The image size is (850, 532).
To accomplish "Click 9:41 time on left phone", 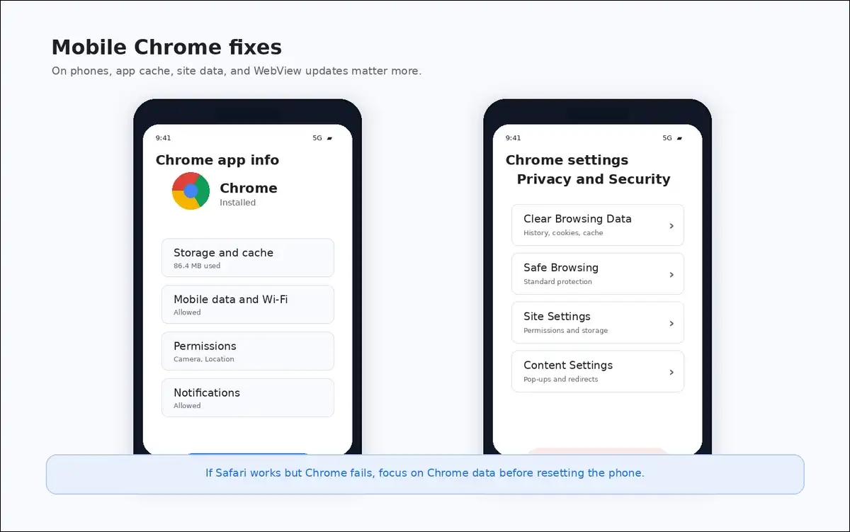I will pos(164,139).
